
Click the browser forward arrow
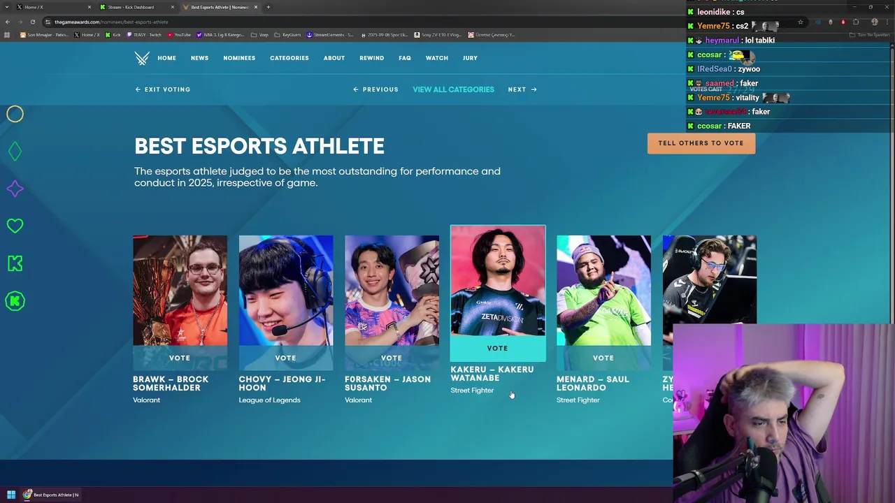point(20,22)
